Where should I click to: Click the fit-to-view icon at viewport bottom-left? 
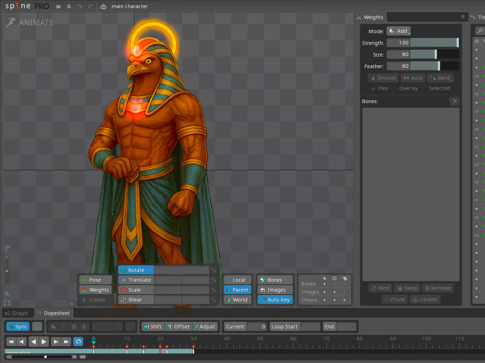tap(7, 303)
